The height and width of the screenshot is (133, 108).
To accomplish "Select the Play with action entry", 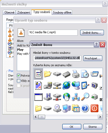I will point(23,54).
